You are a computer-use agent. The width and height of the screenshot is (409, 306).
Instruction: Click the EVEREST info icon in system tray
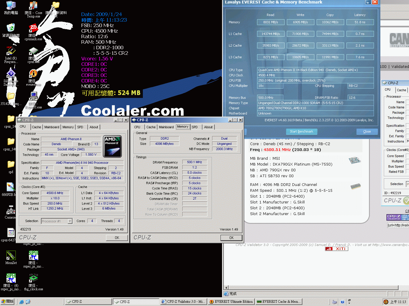386,302
